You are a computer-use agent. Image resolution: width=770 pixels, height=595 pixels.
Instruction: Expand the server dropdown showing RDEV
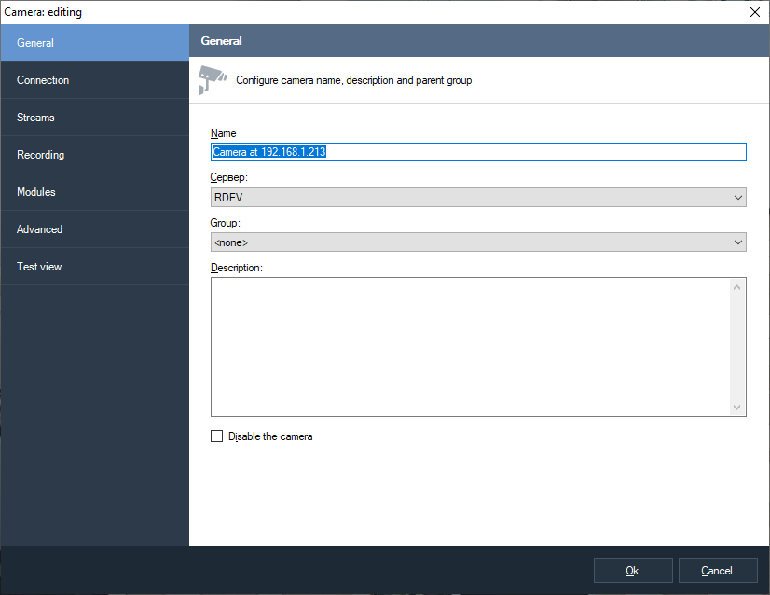pyautogui.click(x=478, y=198)
